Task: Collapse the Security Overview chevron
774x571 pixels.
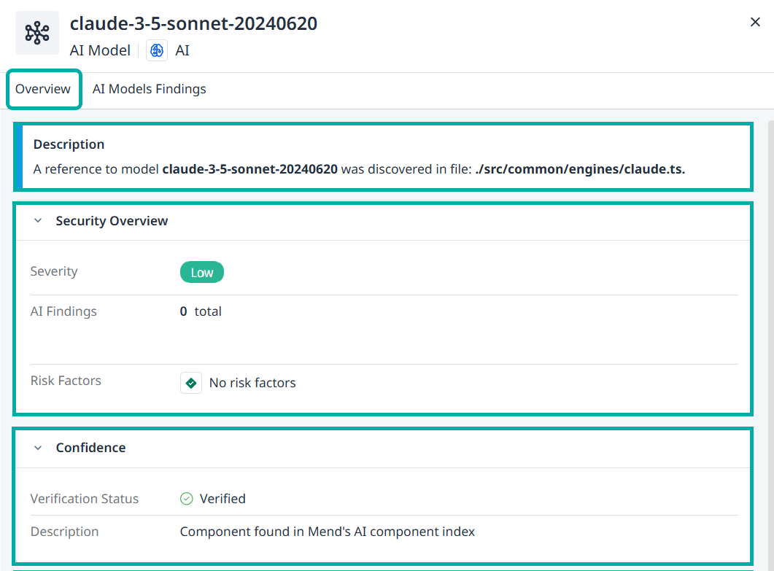Action: point(38,221)
